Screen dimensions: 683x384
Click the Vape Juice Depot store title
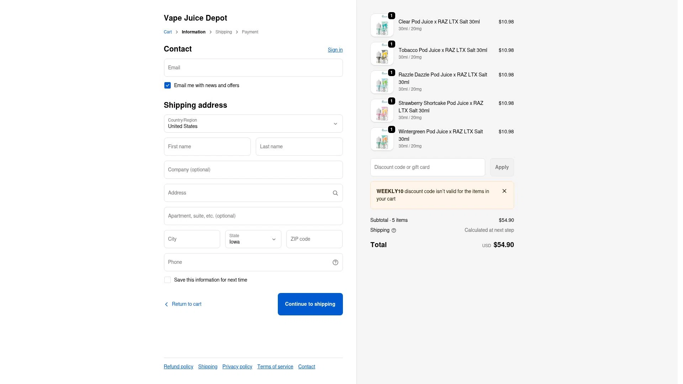(195, 18)
